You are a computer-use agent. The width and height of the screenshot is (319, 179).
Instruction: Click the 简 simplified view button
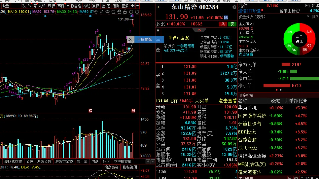tap(35, 6)
